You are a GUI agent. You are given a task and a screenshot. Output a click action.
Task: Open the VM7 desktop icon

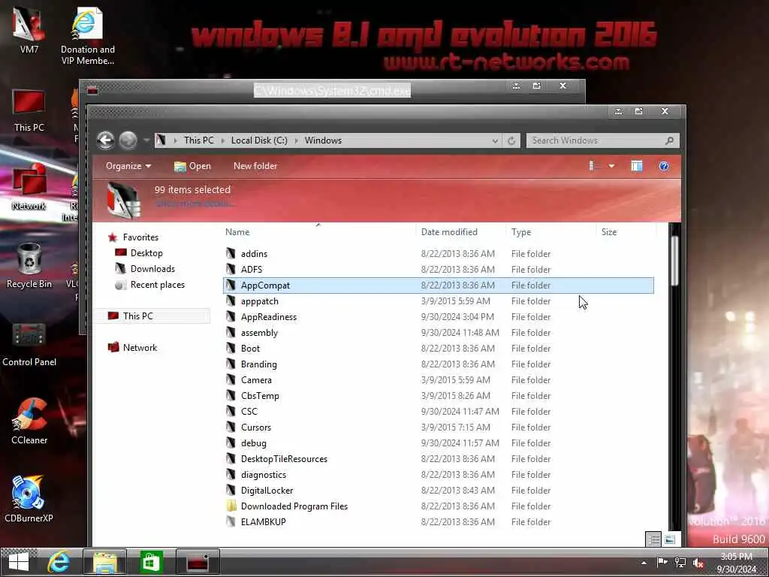click(x=29, y=29)
